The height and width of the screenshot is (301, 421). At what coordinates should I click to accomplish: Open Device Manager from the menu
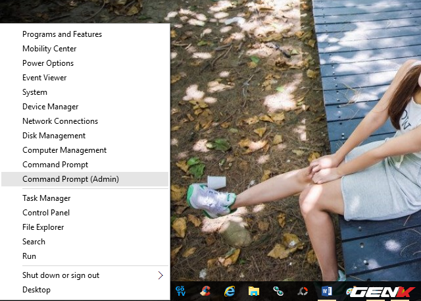point(85,107)
